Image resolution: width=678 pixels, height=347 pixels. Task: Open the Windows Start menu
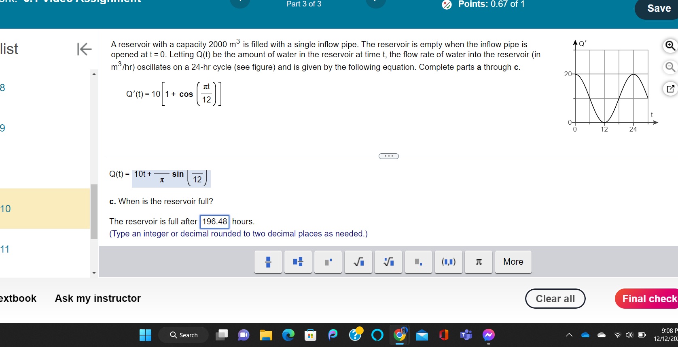click(x=145, y=335)
